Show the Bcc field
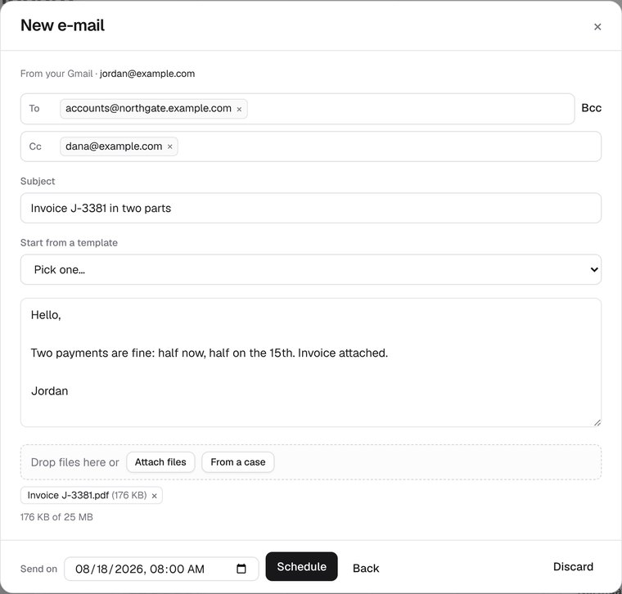 591,108
